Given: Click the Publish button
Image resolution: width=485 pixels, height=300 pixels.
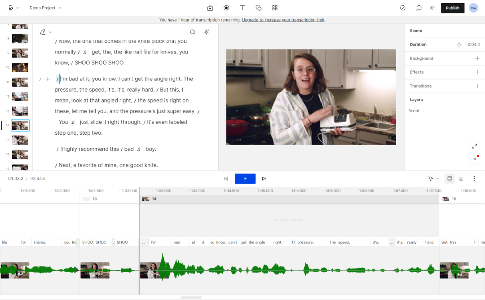Looking at the screenshot, I should [x=452, y=8].
